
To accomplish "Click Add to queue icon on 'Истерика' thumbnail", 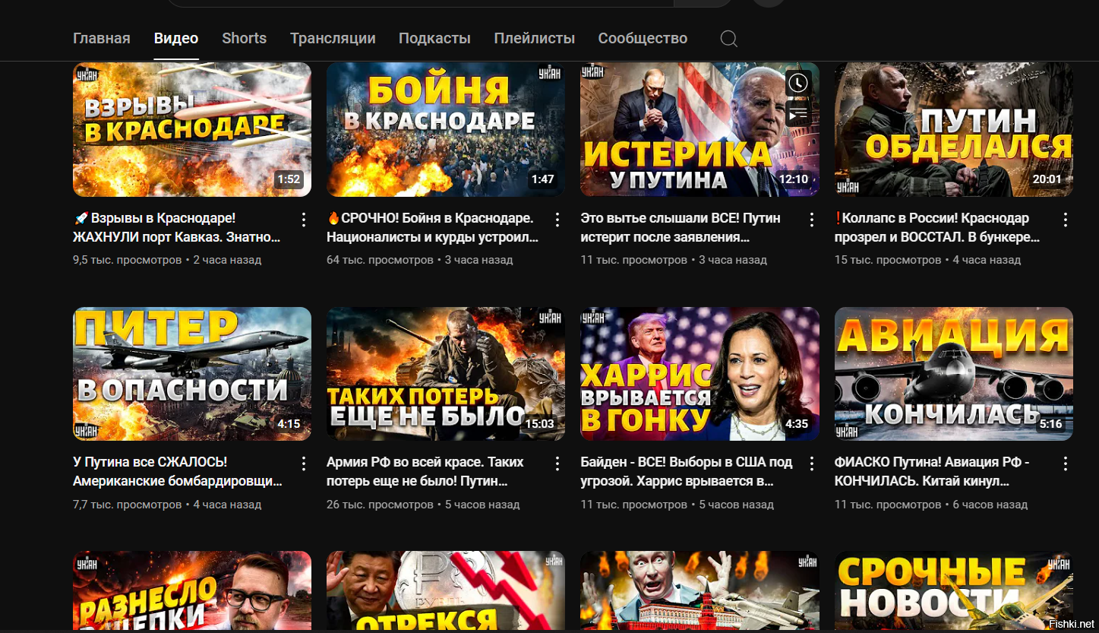I will [x=797, y=115].
